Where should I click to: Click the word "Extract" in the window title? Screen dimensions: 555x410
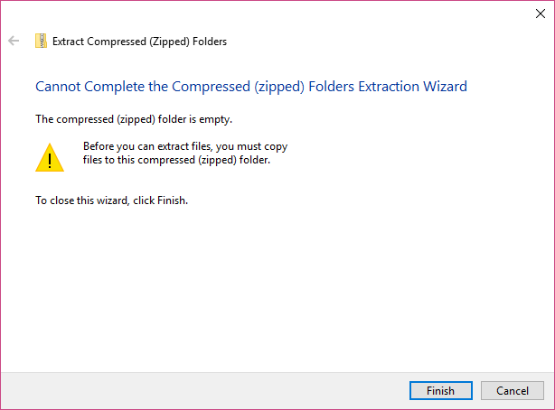[x=71, y=42]
